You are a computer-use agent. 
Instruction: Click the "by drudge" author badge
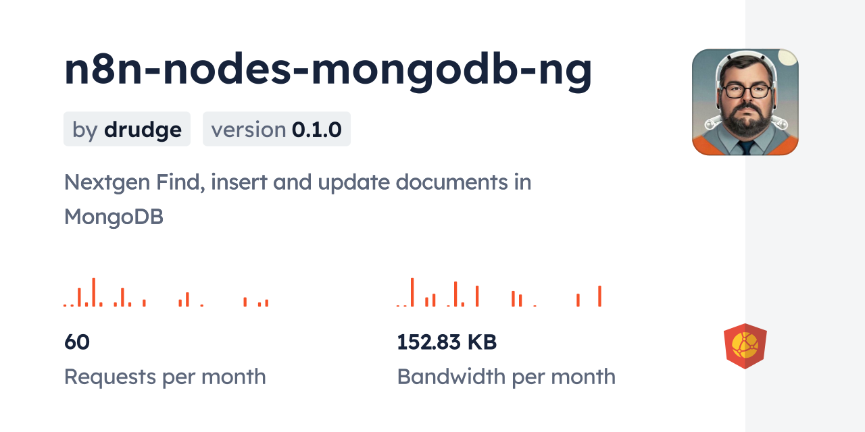pos(127,129)
